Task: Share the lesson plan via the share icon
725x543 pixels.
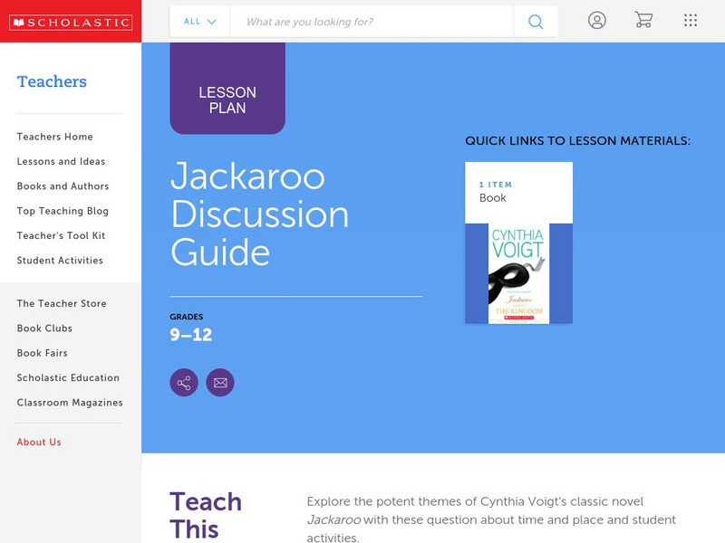Action: [x=183, y=381]
